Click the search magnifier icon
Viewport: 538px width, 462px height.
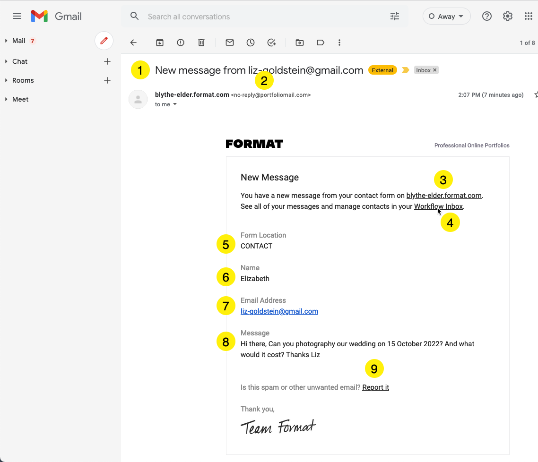pos(134,16)
